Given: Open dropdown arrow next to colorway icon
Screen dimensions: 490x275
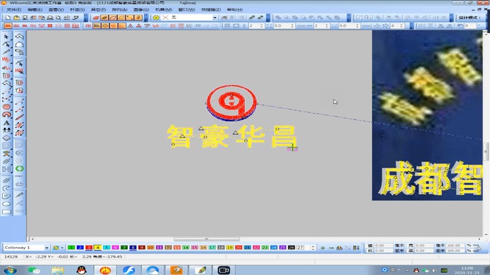Looking at the screenshot, I should 62,248.
